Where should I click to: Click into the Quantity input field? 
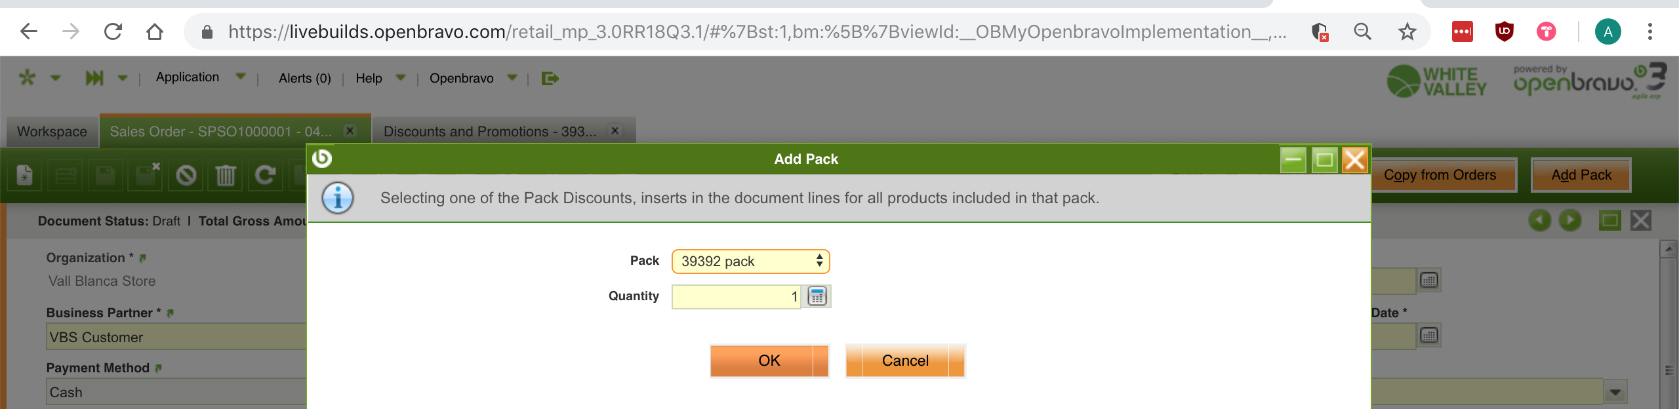pos(736,296)
